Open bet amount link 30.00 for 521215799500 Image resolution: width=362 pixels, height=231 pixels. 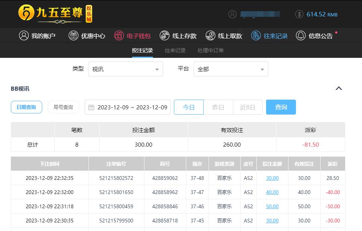click(272, 221)
